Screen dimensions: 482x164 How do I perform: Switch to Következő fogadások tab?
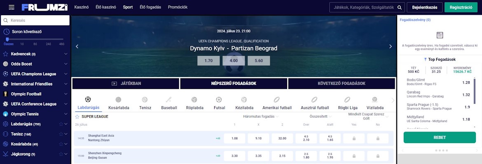click(x=342, y=84)
